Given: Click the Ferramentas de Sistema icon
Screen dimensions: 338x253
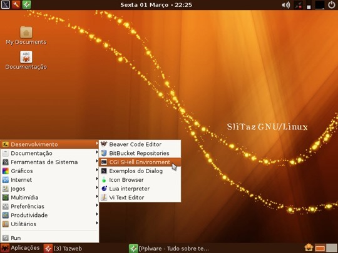Looking at the screenshot, I should point(6,162).
